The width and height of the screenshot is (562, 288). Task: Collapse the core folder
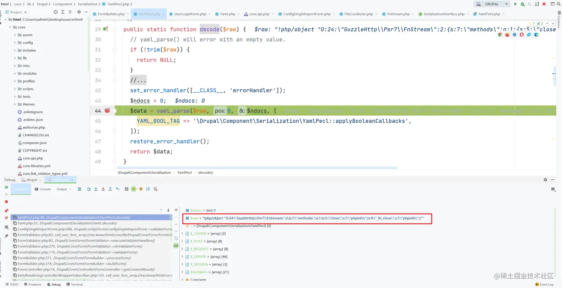[x=10, y=27]
